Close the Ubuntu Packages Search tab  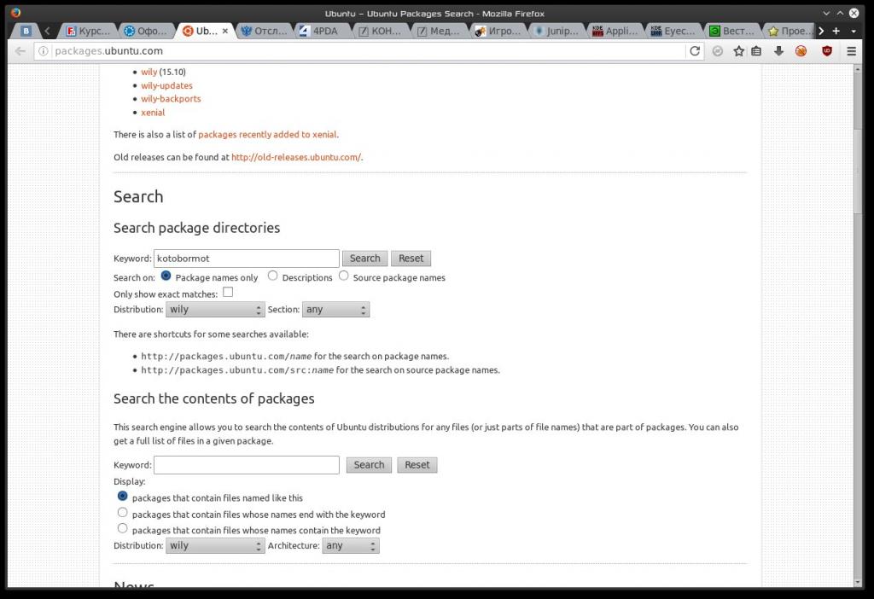[225, 32]
